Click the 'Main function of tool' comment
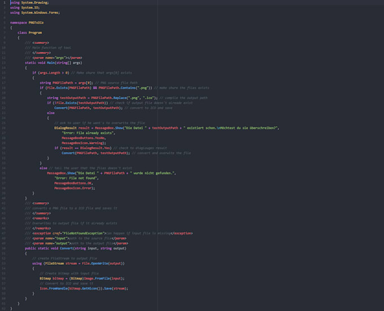 click(51, 48)
